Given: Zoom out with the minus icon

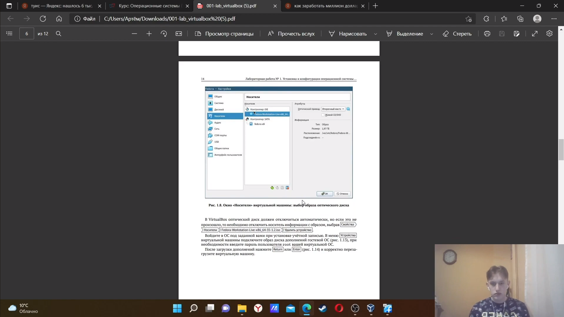Looking at the screenshot, I should [134, 34].
